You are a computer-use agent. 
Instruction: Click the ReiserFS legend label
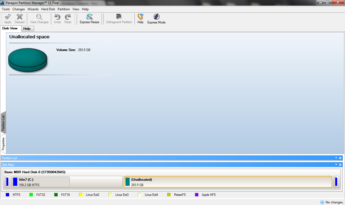(180, 195)
